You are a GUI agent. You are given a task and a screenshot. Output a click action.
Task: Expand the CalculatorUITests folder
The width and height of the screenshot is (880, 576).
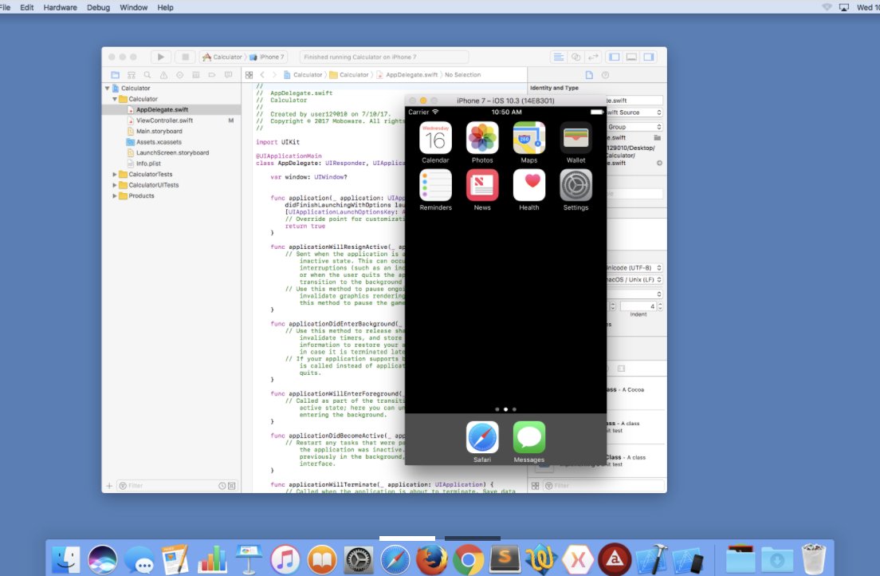[115, 185]
